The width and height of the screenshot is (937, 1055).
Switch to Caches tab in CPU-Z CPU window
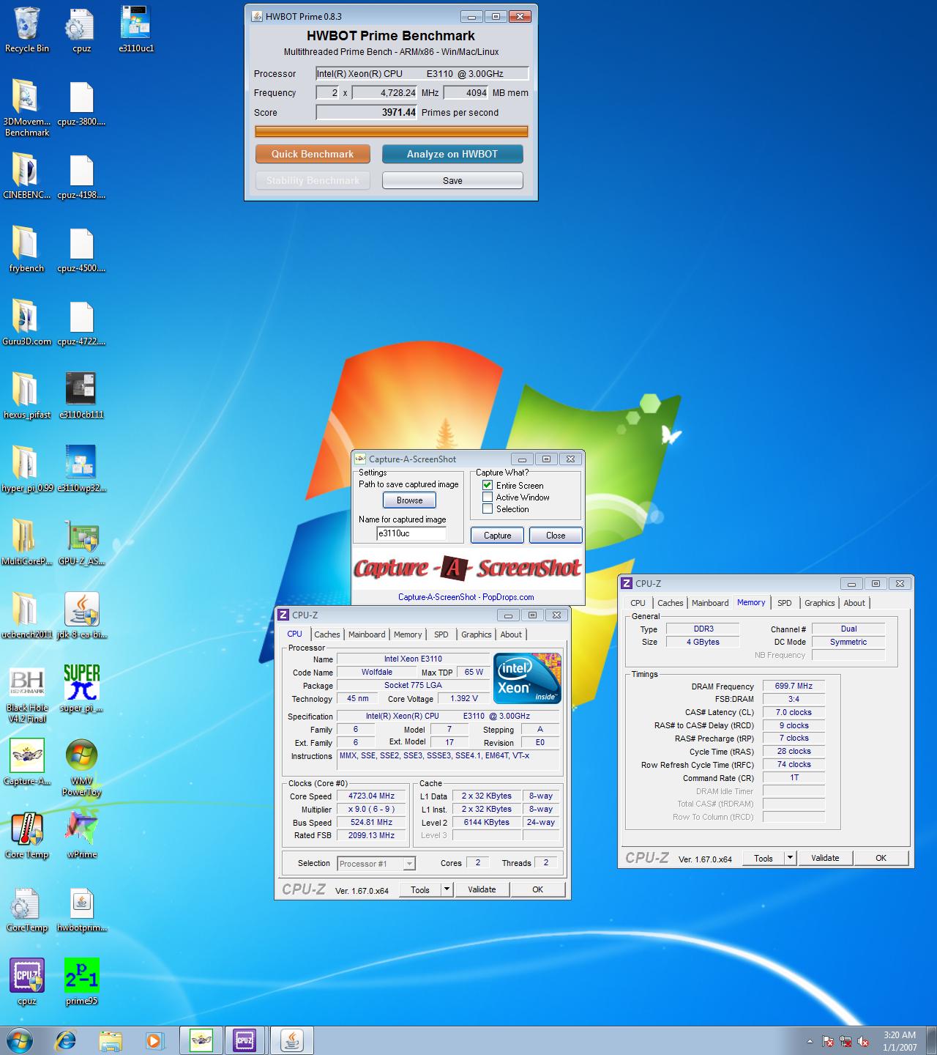click(327, 634)
